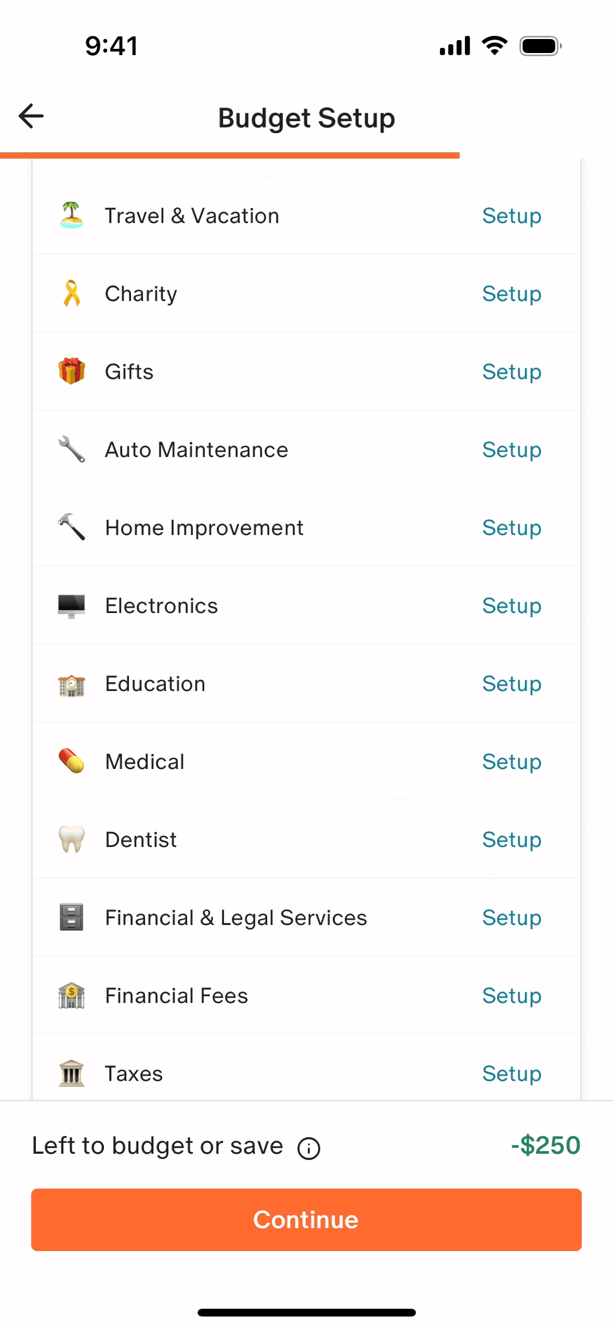Tap the pill Medical icon
The width and height of the screenshot is (613, 1329).
pyautogui.click(x=72, y=761)
